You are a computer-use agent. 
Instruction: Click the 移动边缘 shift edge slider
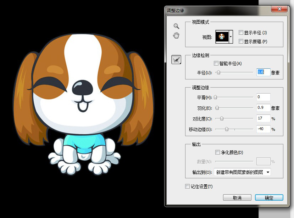(x=227, y=129)
